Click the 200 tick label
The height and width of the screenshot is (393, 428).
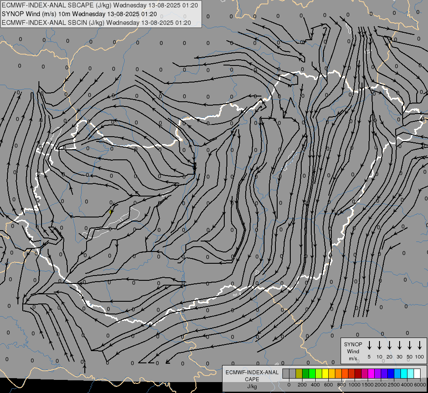[x=302, y=385]
